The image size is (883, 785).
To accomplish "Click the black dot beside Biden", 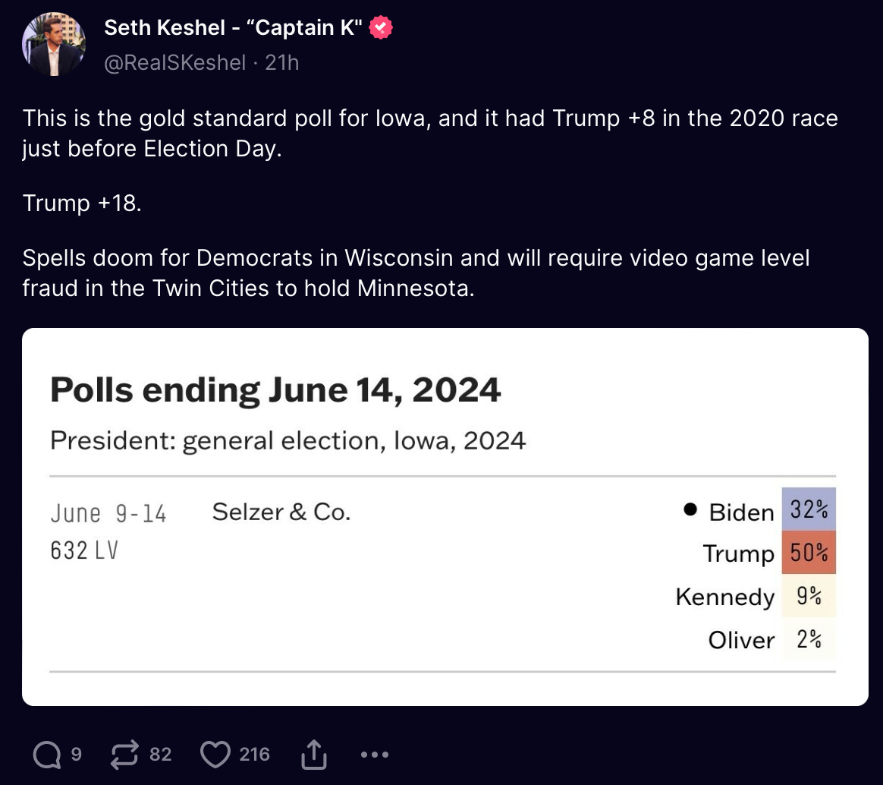I will click(690, 509).
